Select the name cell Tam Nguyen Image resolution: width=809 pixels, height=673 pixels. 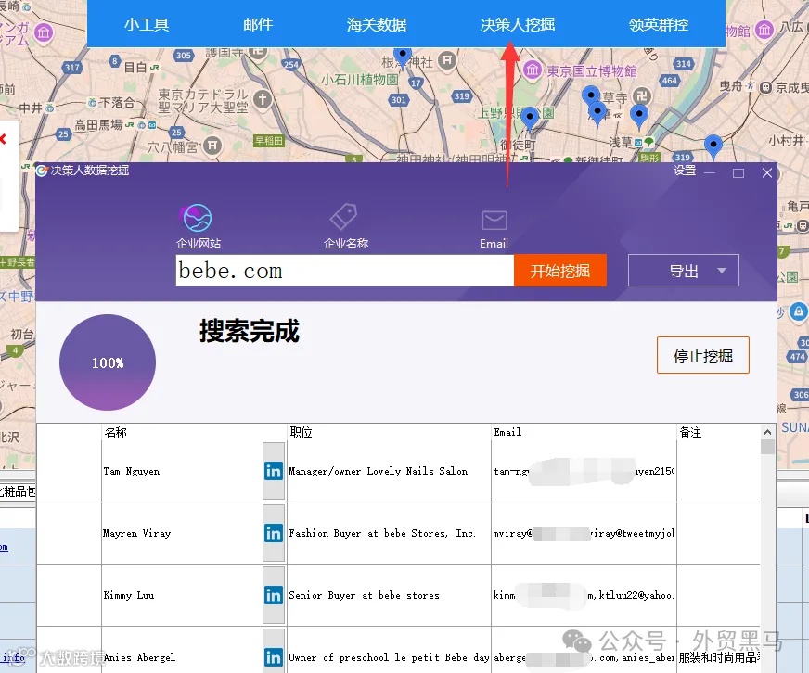(132, 471)
